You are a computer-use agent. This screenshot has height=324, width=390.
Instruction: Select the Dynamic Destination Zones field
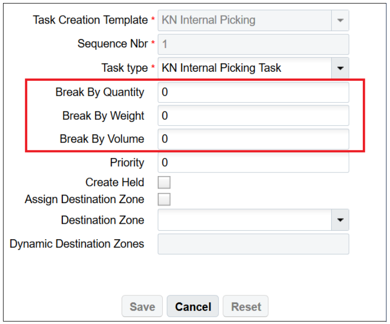click(253, 244)
